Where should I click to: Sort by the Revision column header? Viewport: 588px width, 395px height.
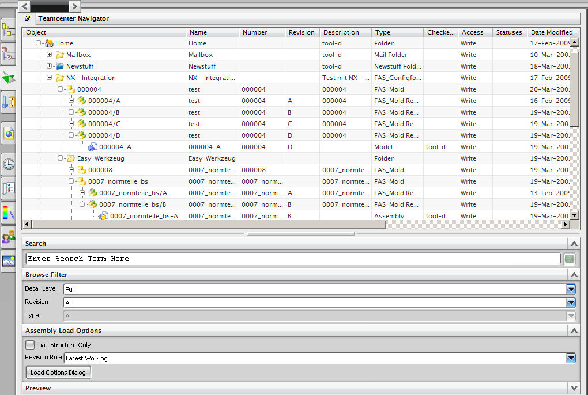tap(302, 33)
